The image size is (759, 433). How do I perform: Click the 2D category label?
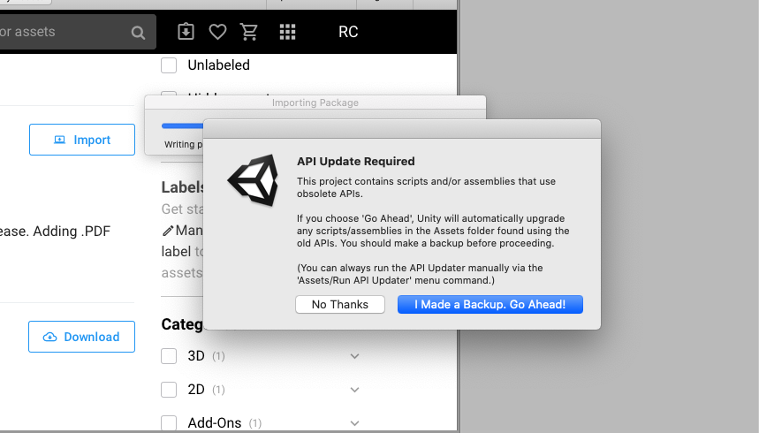pos(196,390)
